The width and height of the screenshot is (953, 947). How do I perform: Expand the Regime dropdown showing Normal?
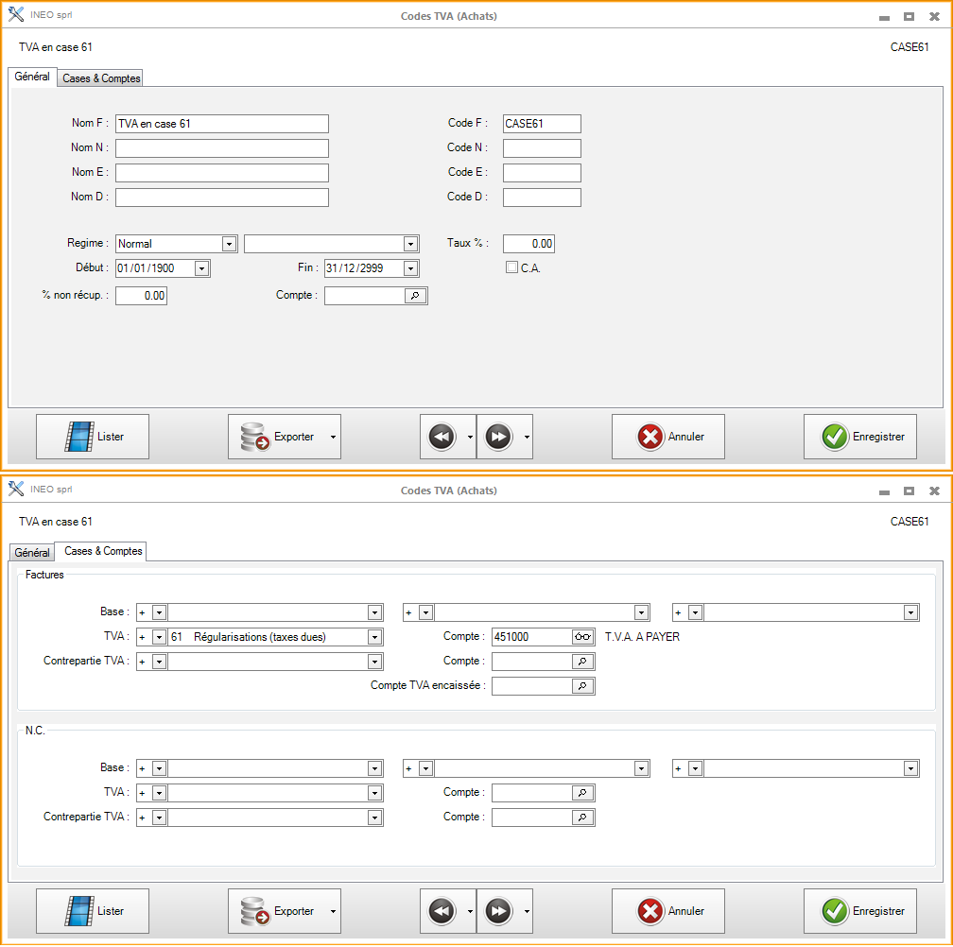229,244
